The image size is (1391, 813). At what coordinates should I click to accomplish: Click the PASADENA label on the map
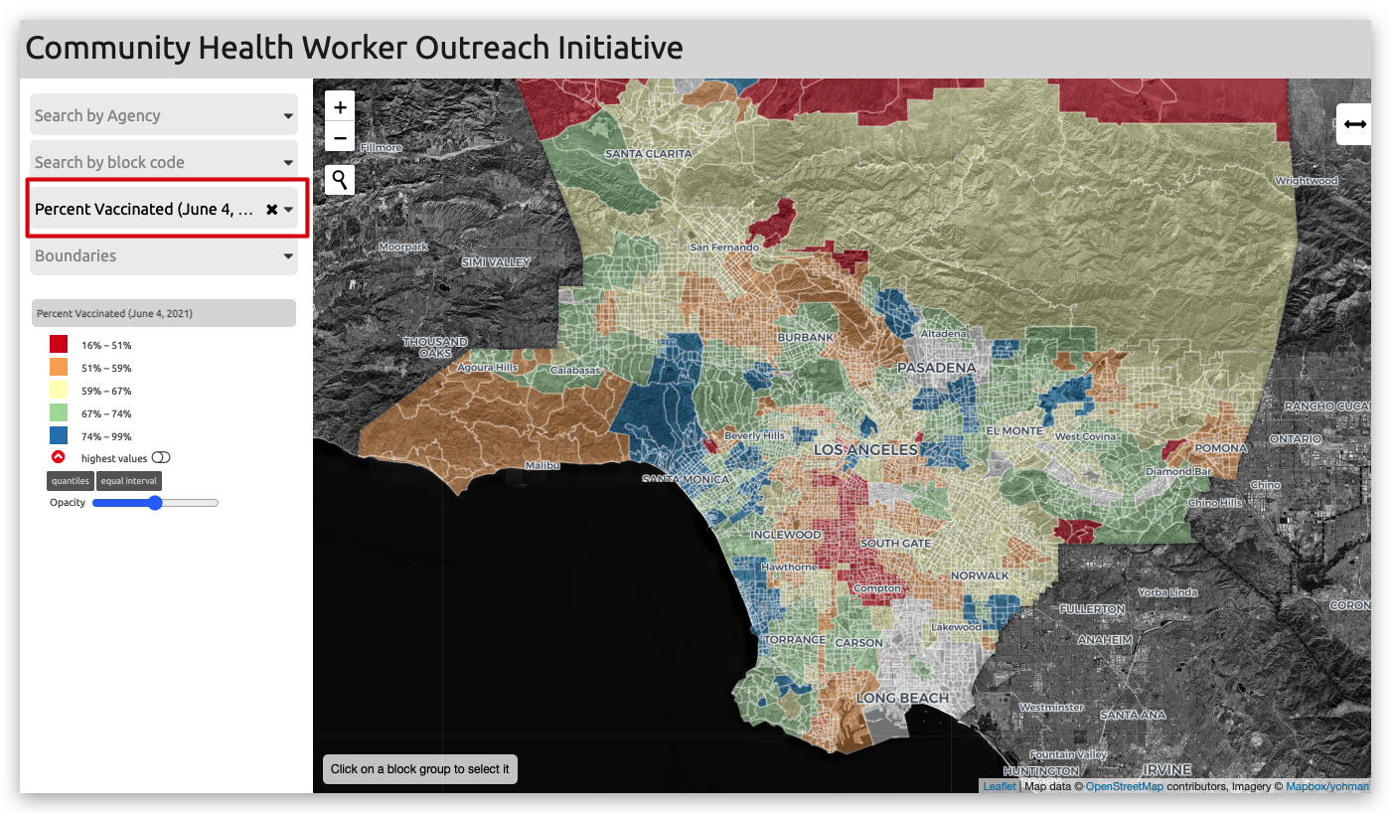936,368
